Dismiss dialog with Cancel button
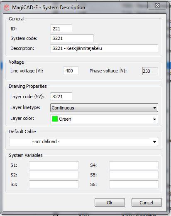 [x=147, y=203]
